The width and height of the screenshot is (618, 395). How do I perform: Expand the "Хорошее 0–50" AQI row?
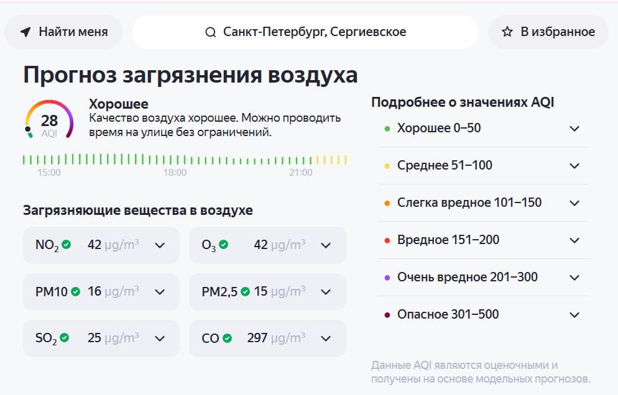574,129
